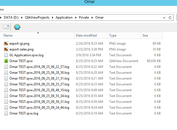
Task: Sort files by Name column
Action: [37, 35]
